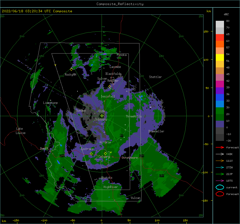Screen dimensions: 240x224
Task: Select the orange swatch below 60 dBZ
Action: pos(220,44)
